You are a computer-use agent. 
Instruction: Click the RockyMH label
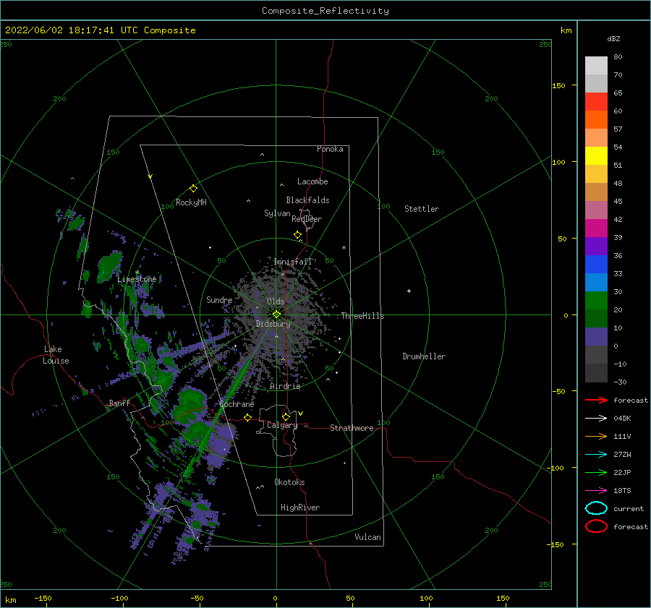(191, 202)
